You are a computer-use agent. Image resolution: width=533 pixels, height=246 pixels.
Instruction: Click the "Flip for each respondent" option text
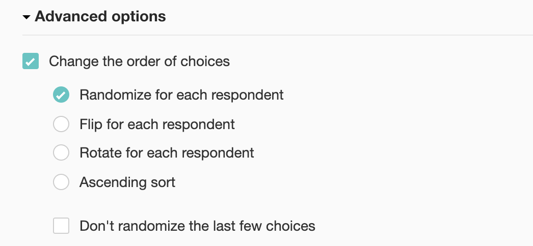pyautogui.click(x=157, y=124)
